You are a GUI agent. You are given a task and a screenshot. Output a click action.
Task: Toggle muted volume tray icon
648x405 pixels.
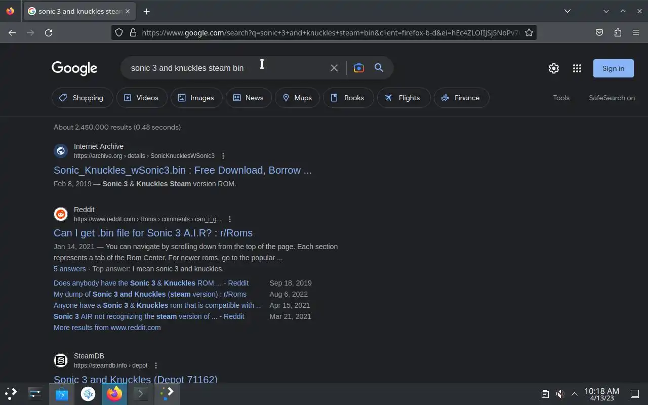(x=560, y=394)
